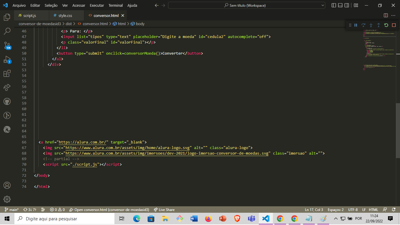Viewport: 400px width, 225px height.
Task: Open the Edge tools icon in activity bar
Action: (x=7, y=129)
